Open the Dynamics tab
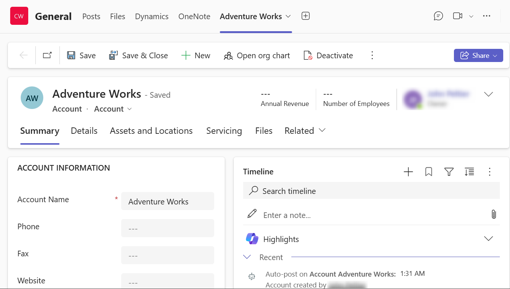This screenshot has width=510, height=289. 152,17
